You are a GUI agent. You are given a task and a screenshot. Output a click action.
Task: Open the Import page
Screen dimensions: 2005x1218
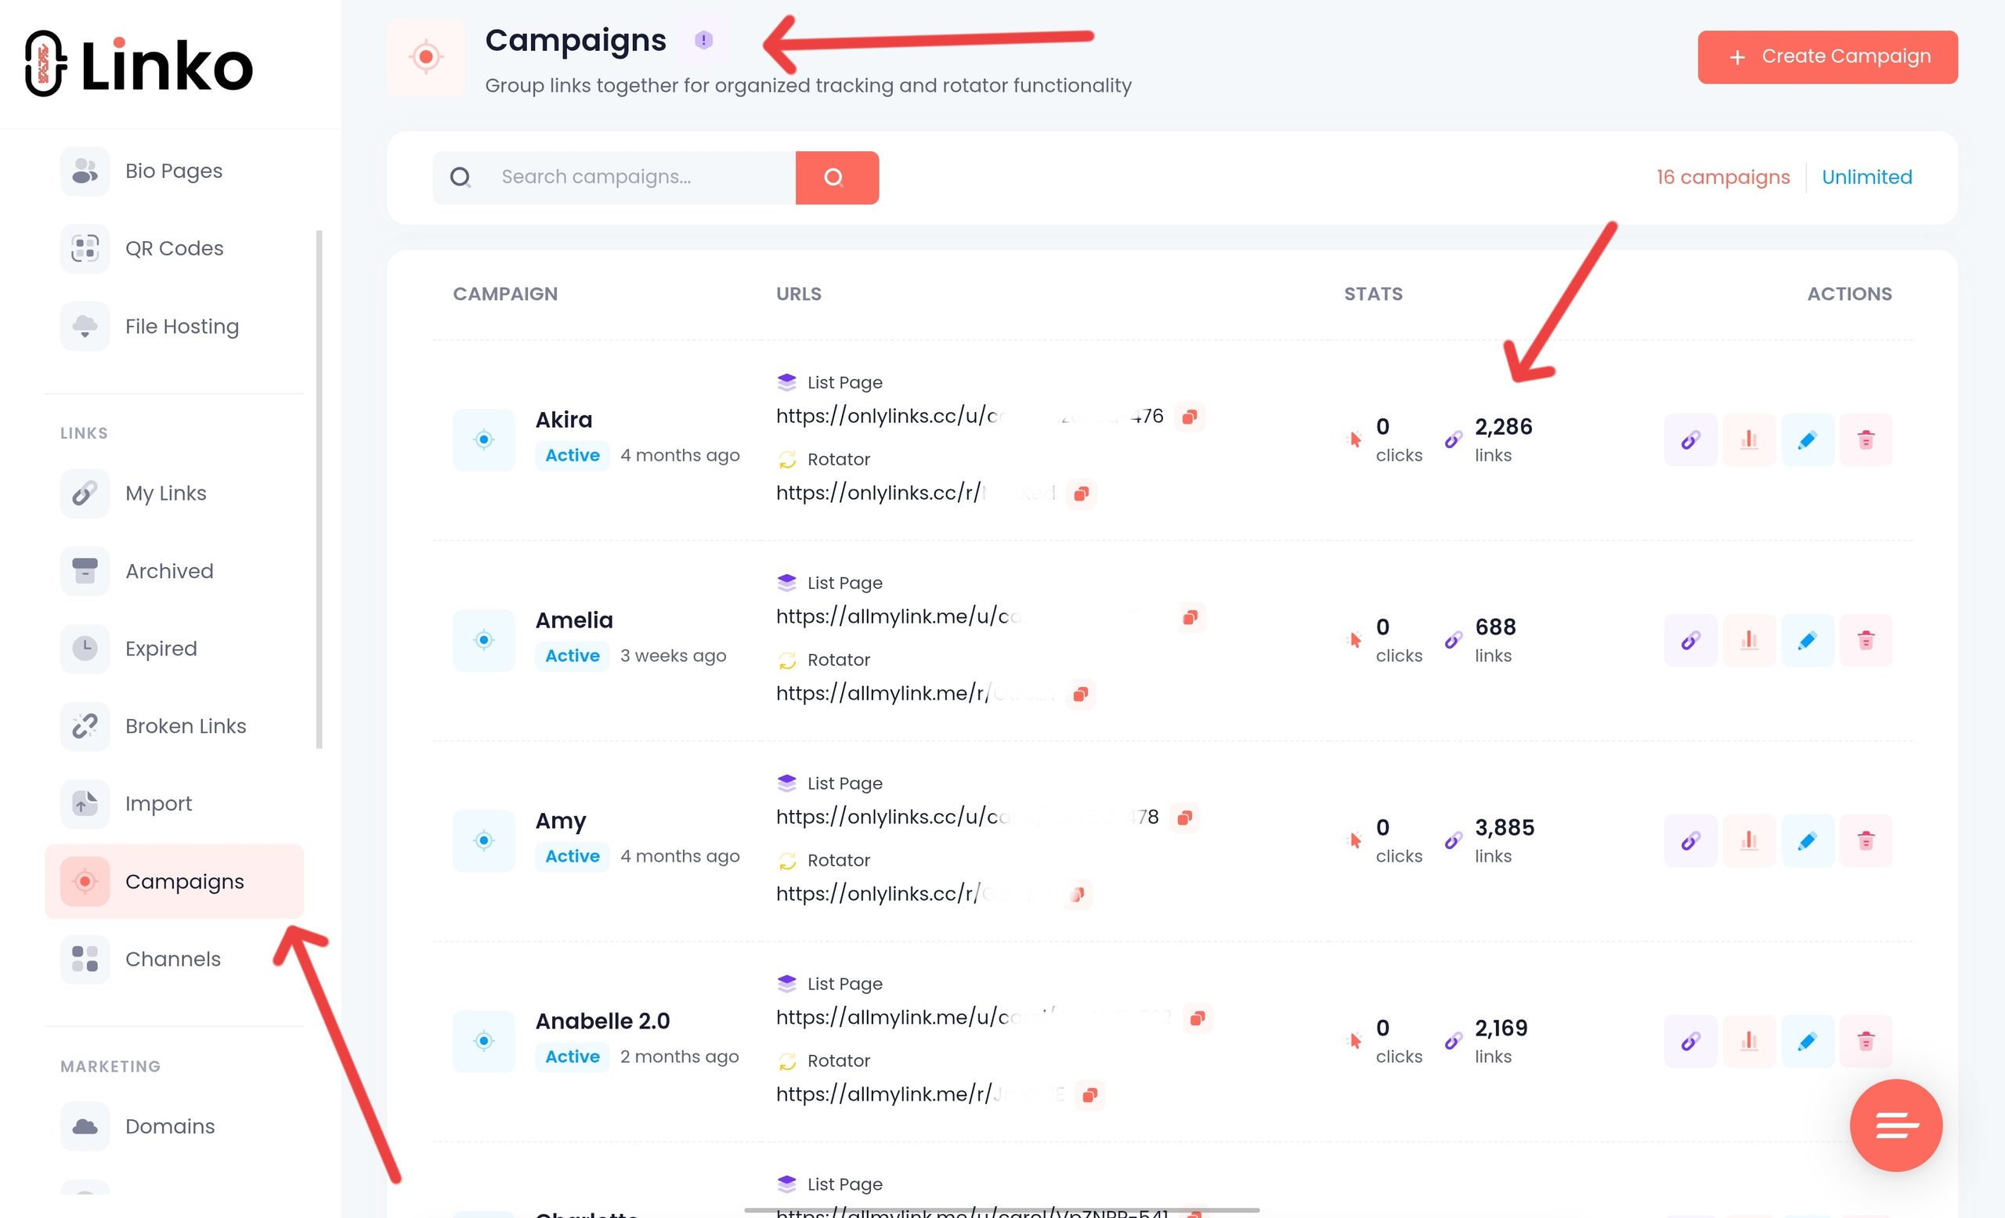click(x=174, y=804)
